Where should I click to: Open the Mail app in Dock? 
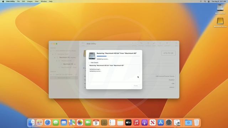[x=64, y=123]
